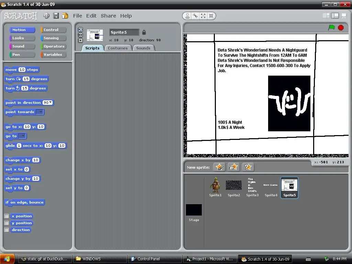The image size is (352, 264).
Task: Select the Operators block category
Action: (x=54, y=46)
